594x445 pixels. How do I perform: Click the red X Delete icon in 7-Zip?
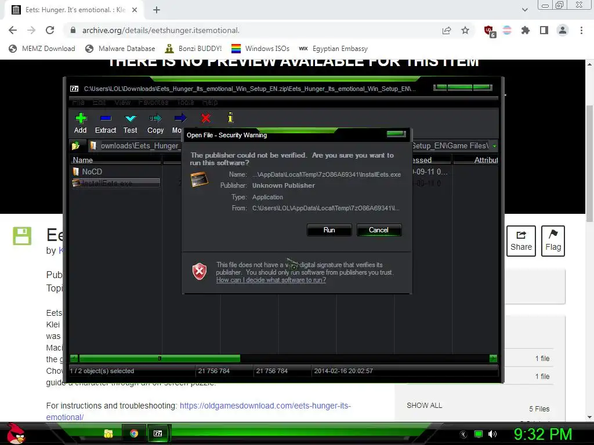206,118
